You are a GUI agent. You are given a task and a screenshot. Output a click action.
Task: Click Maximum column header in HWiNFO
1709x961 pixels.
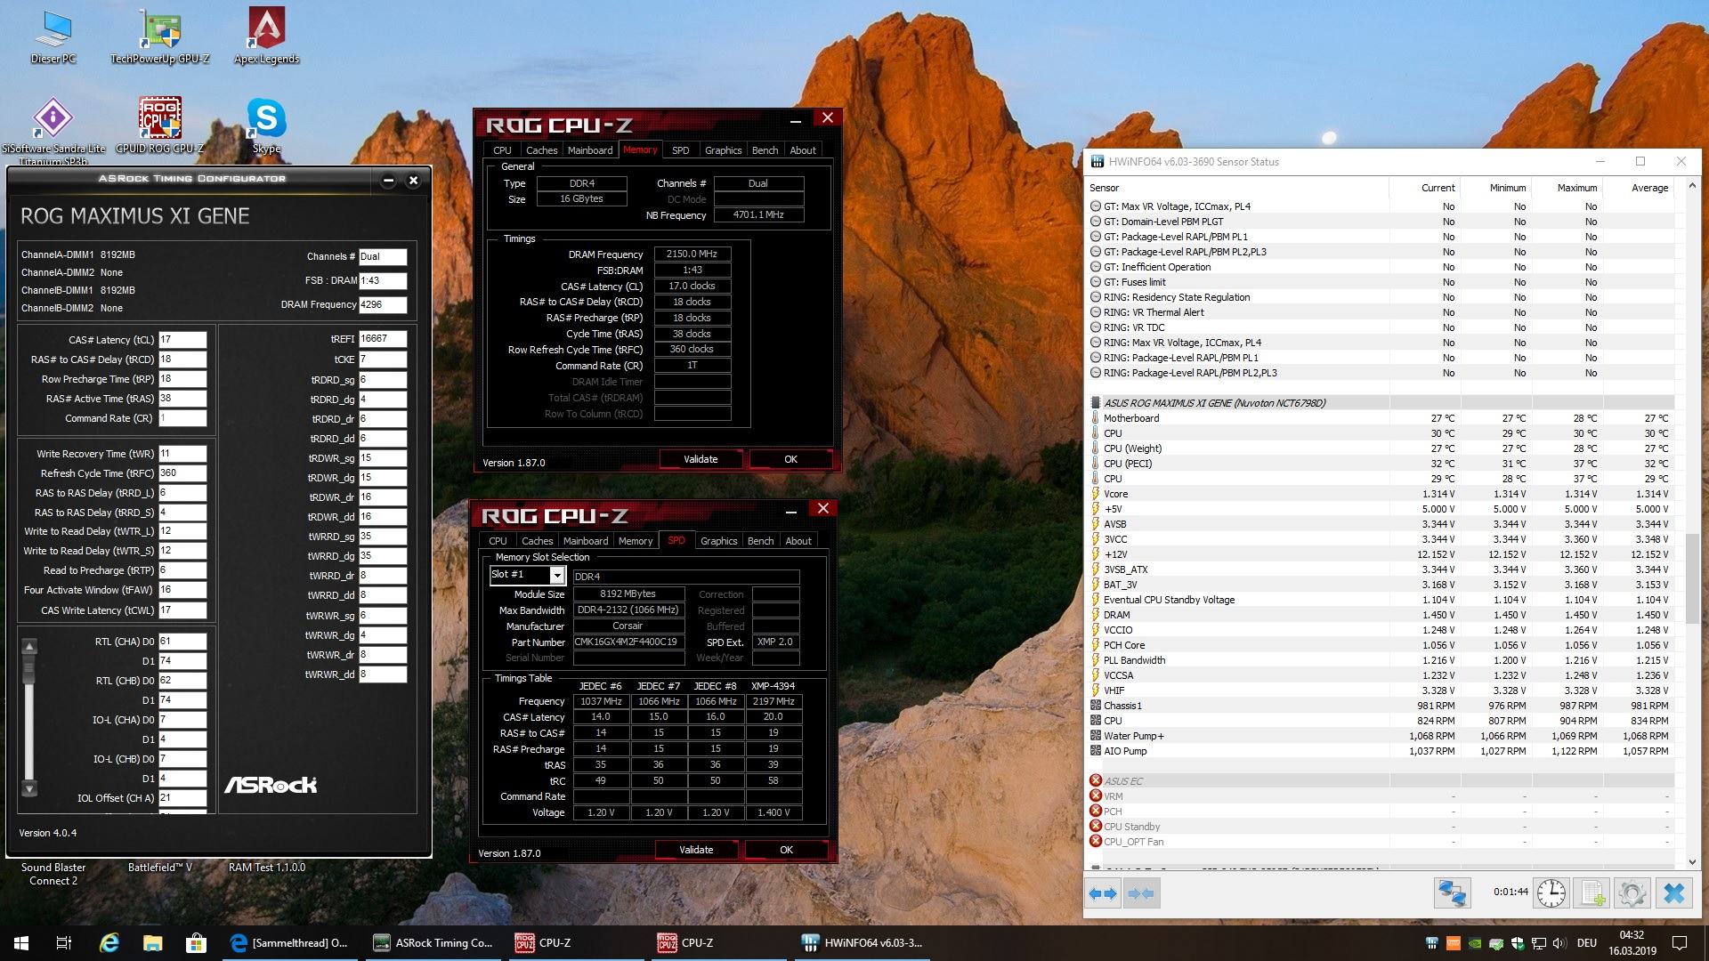pos(1576,188)
